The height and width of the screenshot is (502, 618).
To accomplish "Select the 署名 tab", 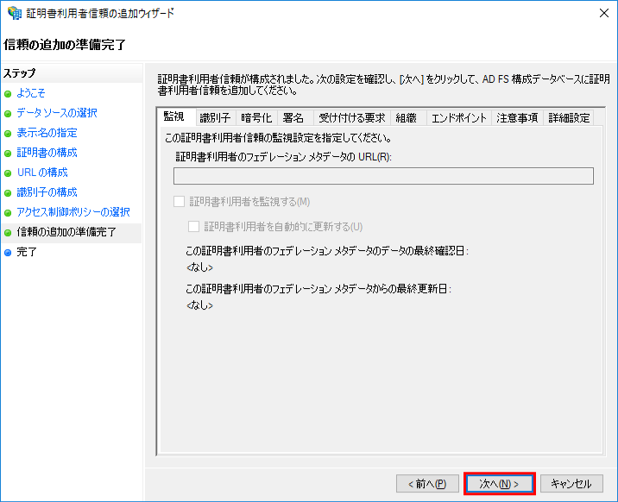I will click(x=293, y=118).
